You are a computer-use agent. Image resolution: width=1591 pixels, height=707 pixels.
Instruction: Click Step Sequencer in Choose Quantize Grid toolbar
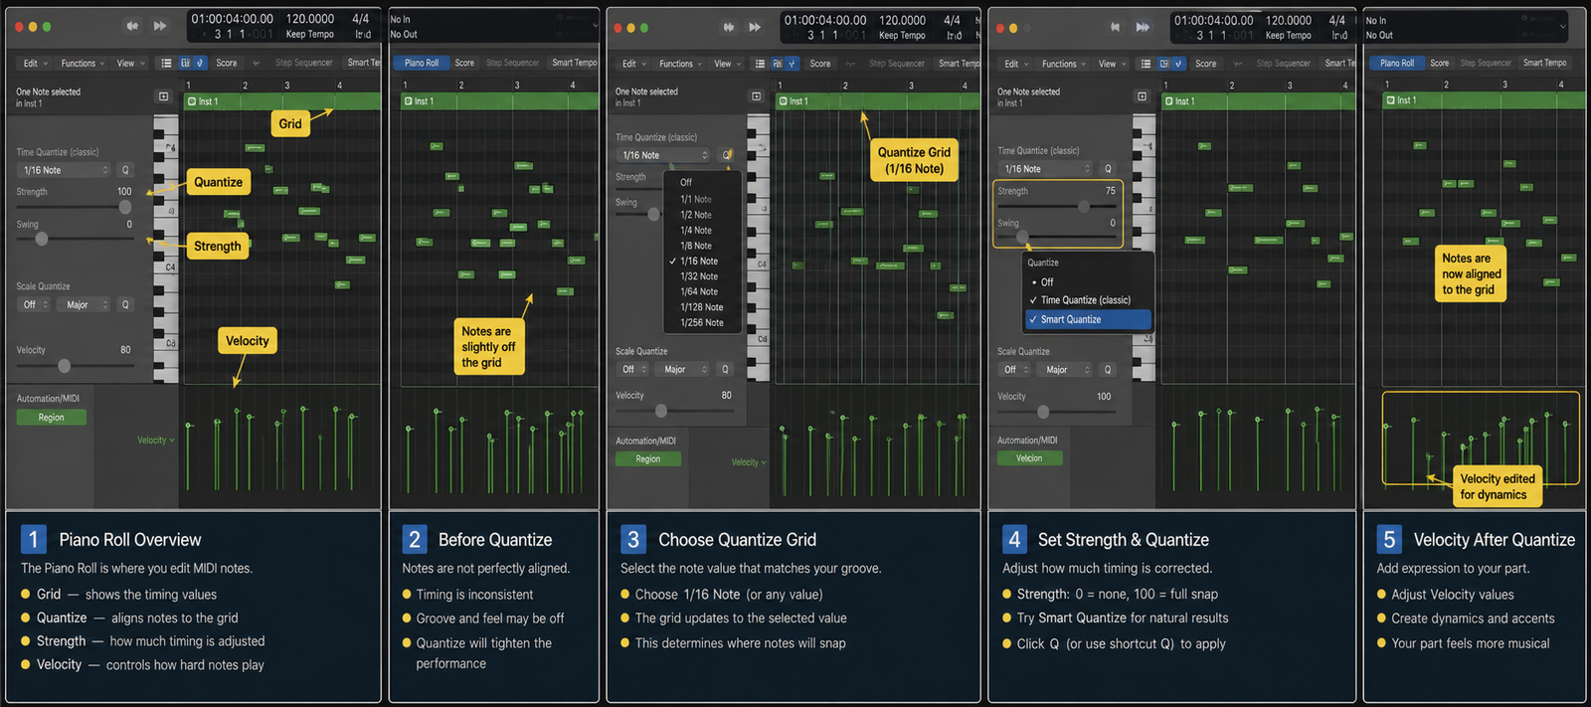pos(897,64)
